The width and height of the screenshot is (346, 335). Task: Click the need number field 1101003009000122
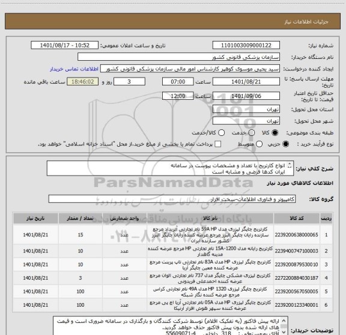[x=246, y=45]
